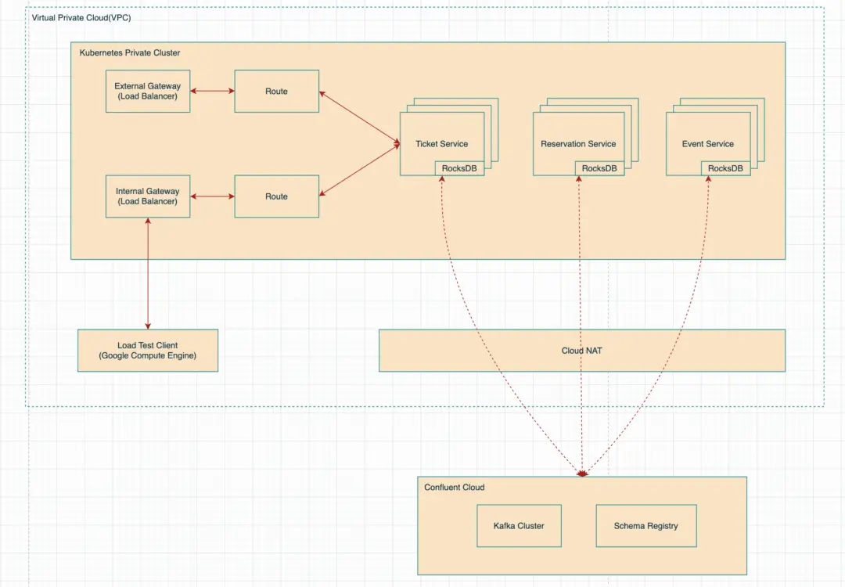Select the Ticket Service box

pyautogui.click(x=441, y=143)
